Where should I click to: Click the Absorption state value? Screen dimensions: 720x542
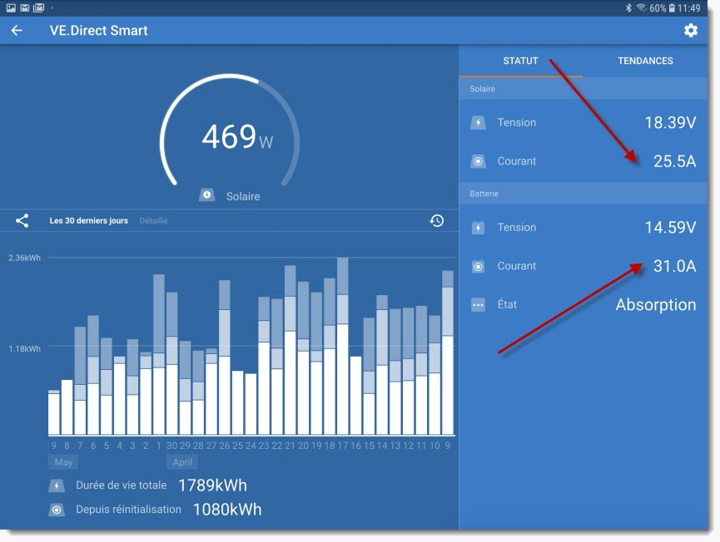656,305
